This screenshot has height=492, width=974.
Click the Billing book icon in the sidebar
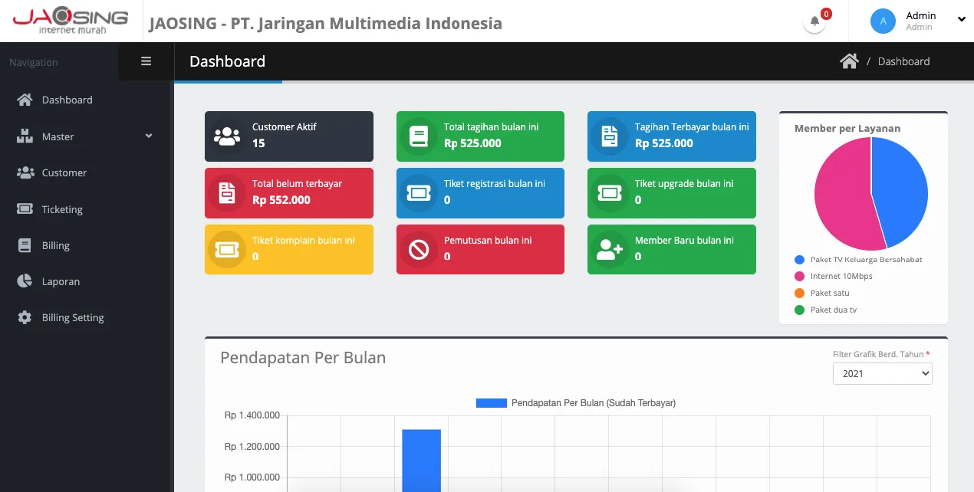click(25, 245)
